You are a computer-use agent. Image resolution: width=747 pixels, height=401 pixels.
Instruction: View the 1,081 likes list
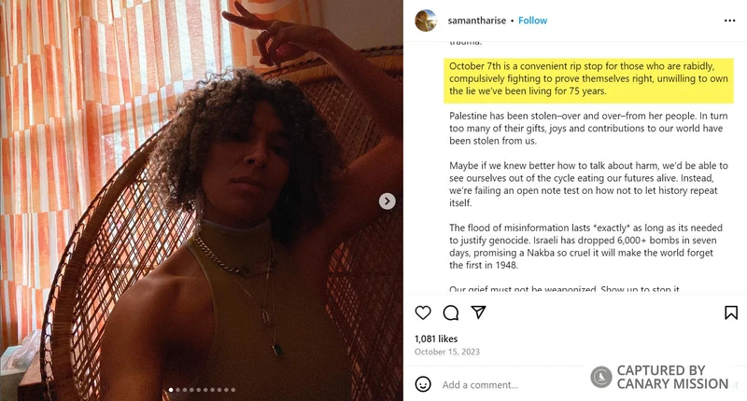pyautogui.click(x=436, y=339)
